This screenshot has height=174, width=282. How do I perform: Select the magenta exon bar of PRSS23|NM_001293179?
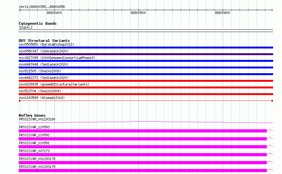143,171
